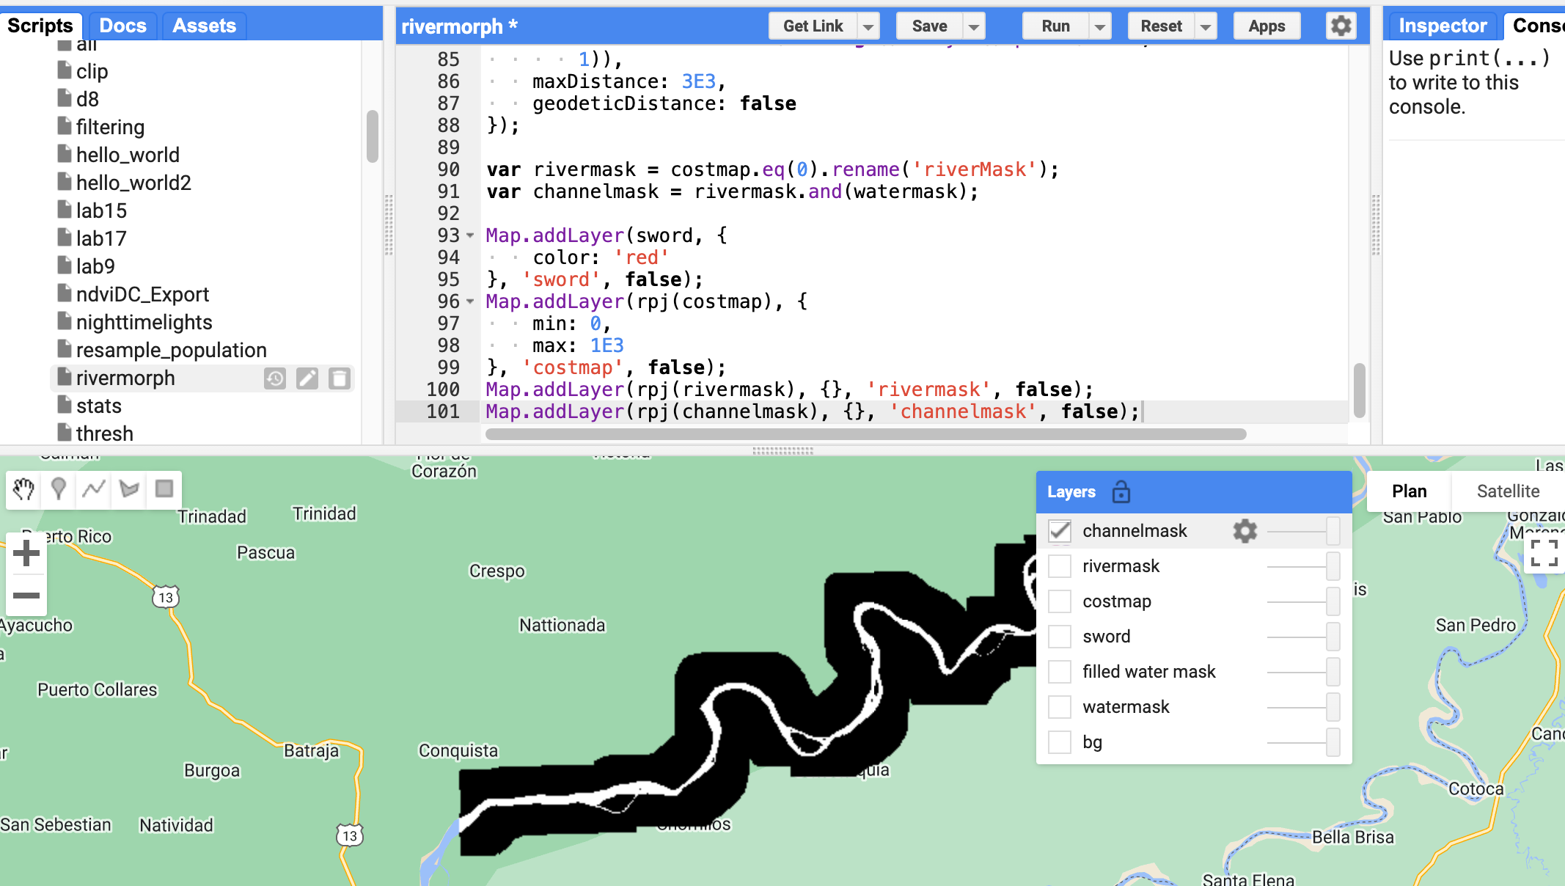
Task: Open the Get Link dropdown arrow
Action: point(868,27)
